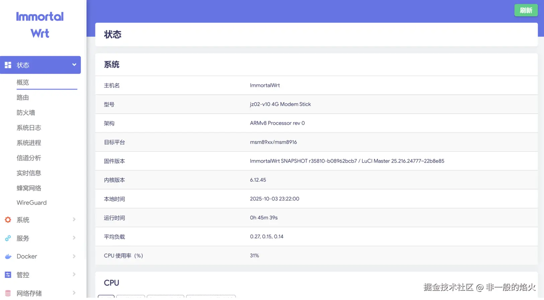Click the 运行时间 row label
Viewport: 544px width, 300px height.
click(114, 218)
